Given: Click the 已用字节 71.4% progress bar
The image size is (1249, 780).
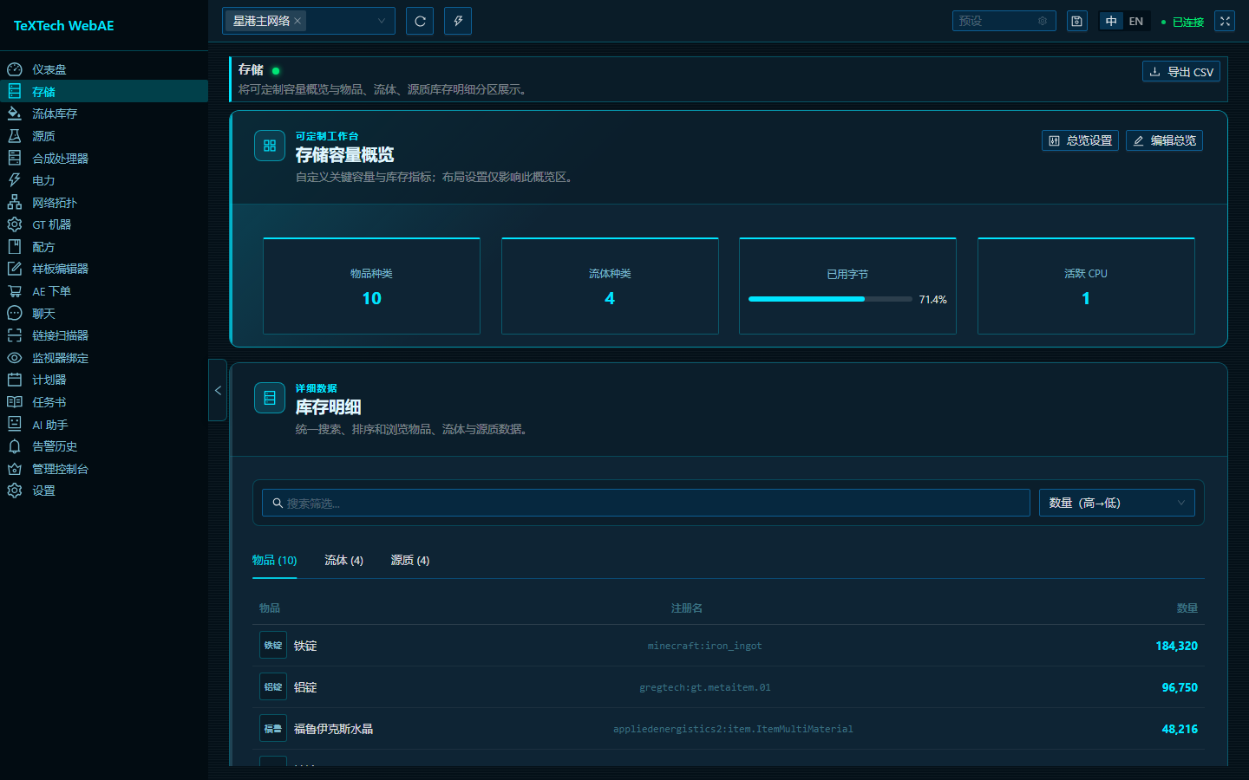Looking at the screenshot, I should click(831, 299).
